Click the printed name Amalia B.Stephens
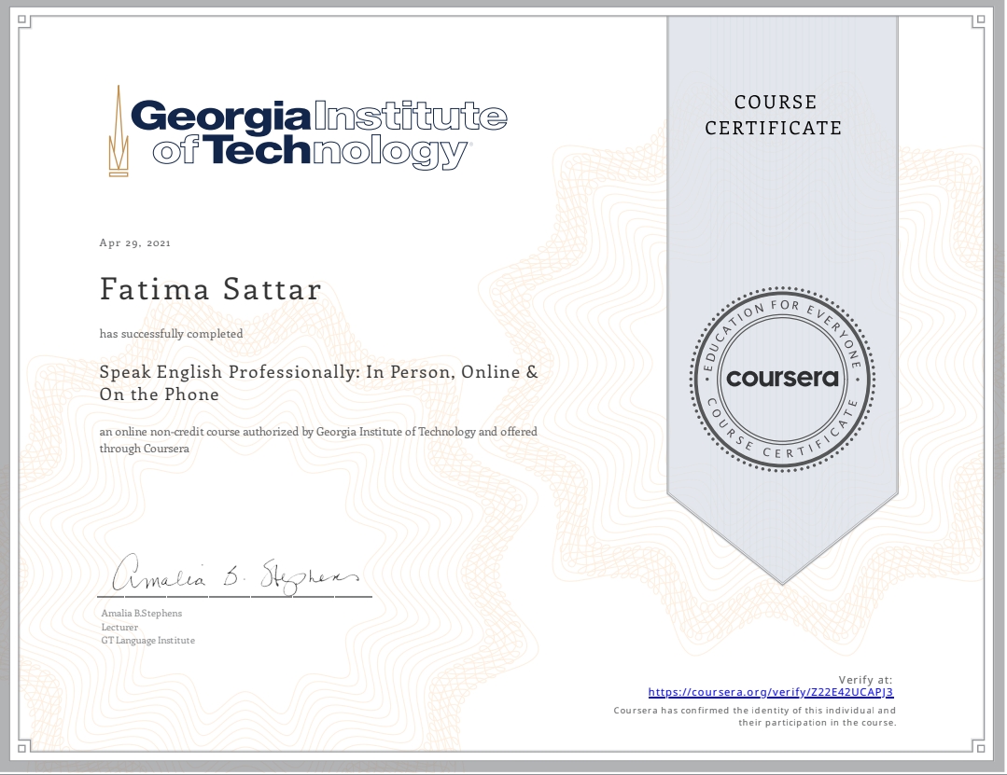 click(141, 614)
